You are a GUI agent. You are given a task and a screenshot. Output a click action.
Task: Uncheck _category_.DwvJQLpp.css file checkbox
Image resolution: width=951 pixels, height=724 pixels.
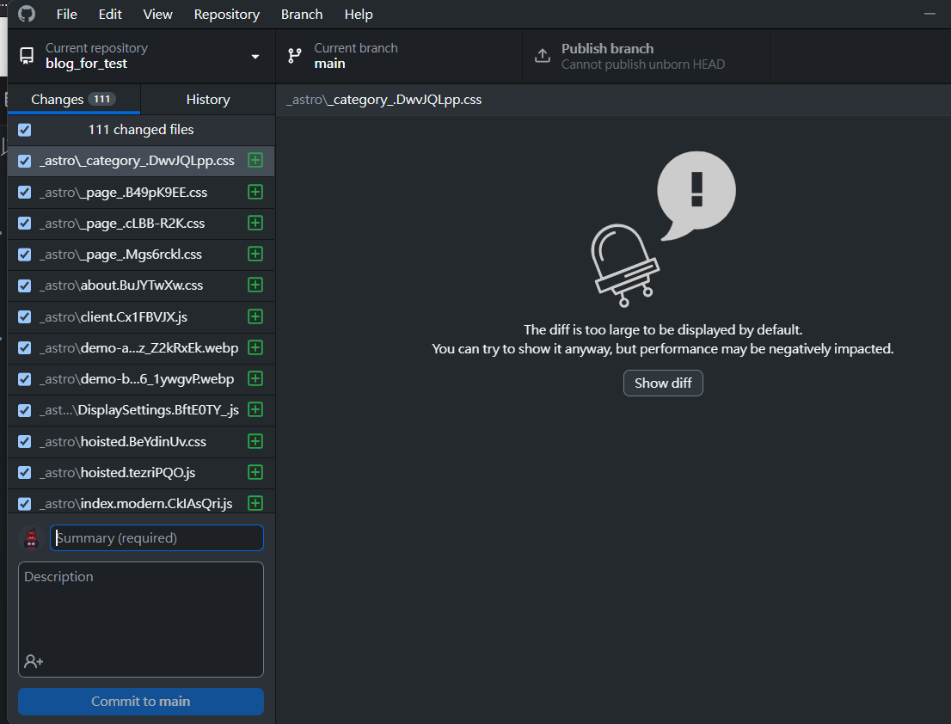tap(25, 162)
